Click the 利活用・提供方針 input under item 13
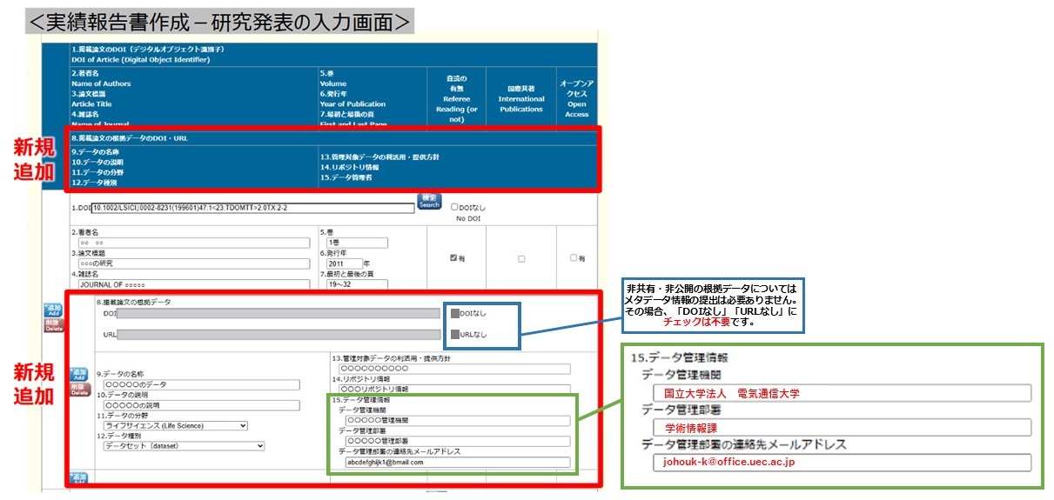This screenshot has height=500, width=1054. click(454, 369)
